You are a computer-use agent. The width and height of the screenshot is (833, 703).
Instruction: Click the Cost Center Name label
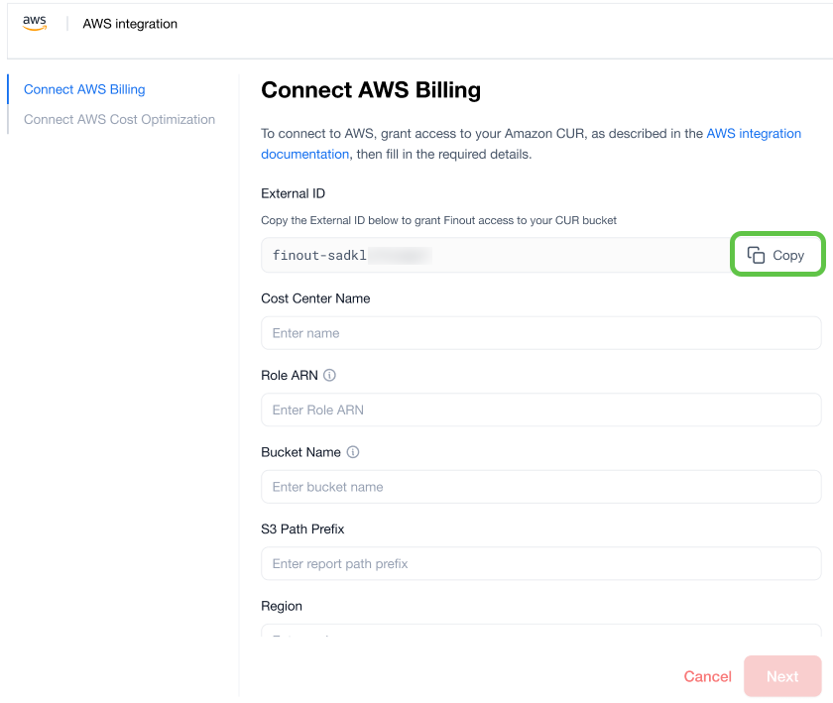click(x=315, y=298)
